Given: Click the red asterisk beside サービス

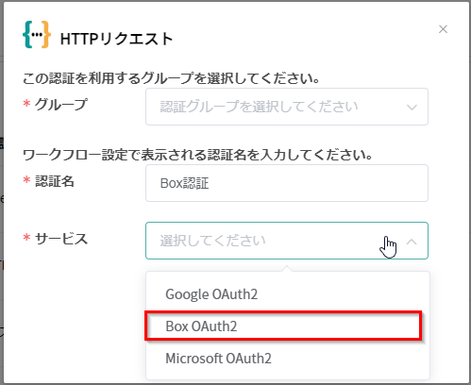Looking at the screenshot, I should [x=26, y=237].
